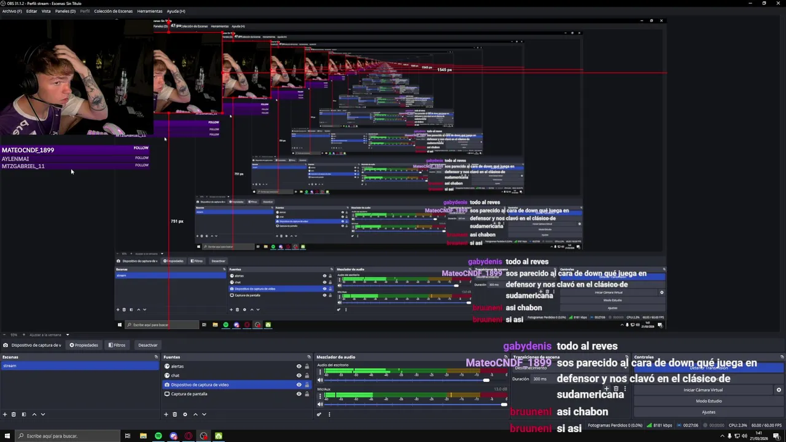Open the Transiciones three-dot options menu
The height and width of the screenshot is (442, 786).
click(x=625, y=389)
